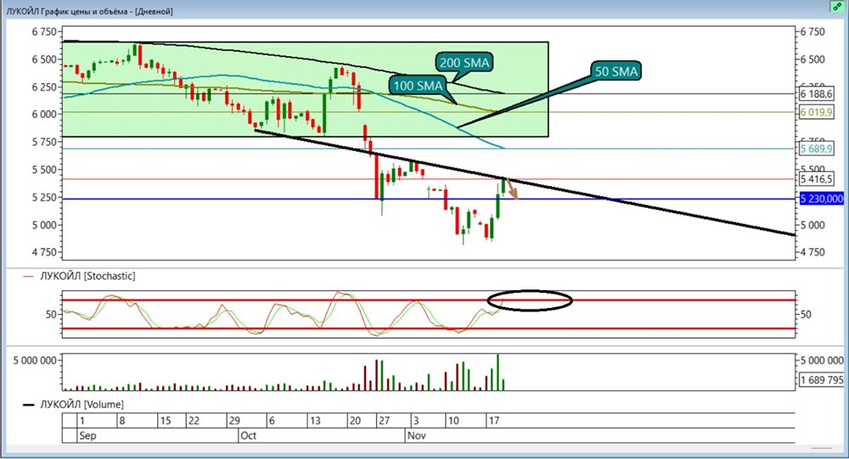Click the 50 SMA callout label
The height and width of the screenshot is (459, 849).
tap(616, 71)
